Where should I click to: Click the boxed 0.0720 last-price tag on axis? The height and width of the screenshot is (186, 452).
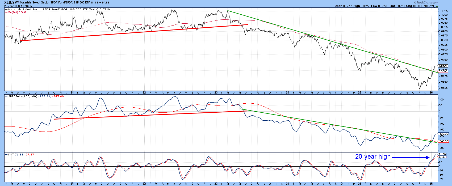442,66
